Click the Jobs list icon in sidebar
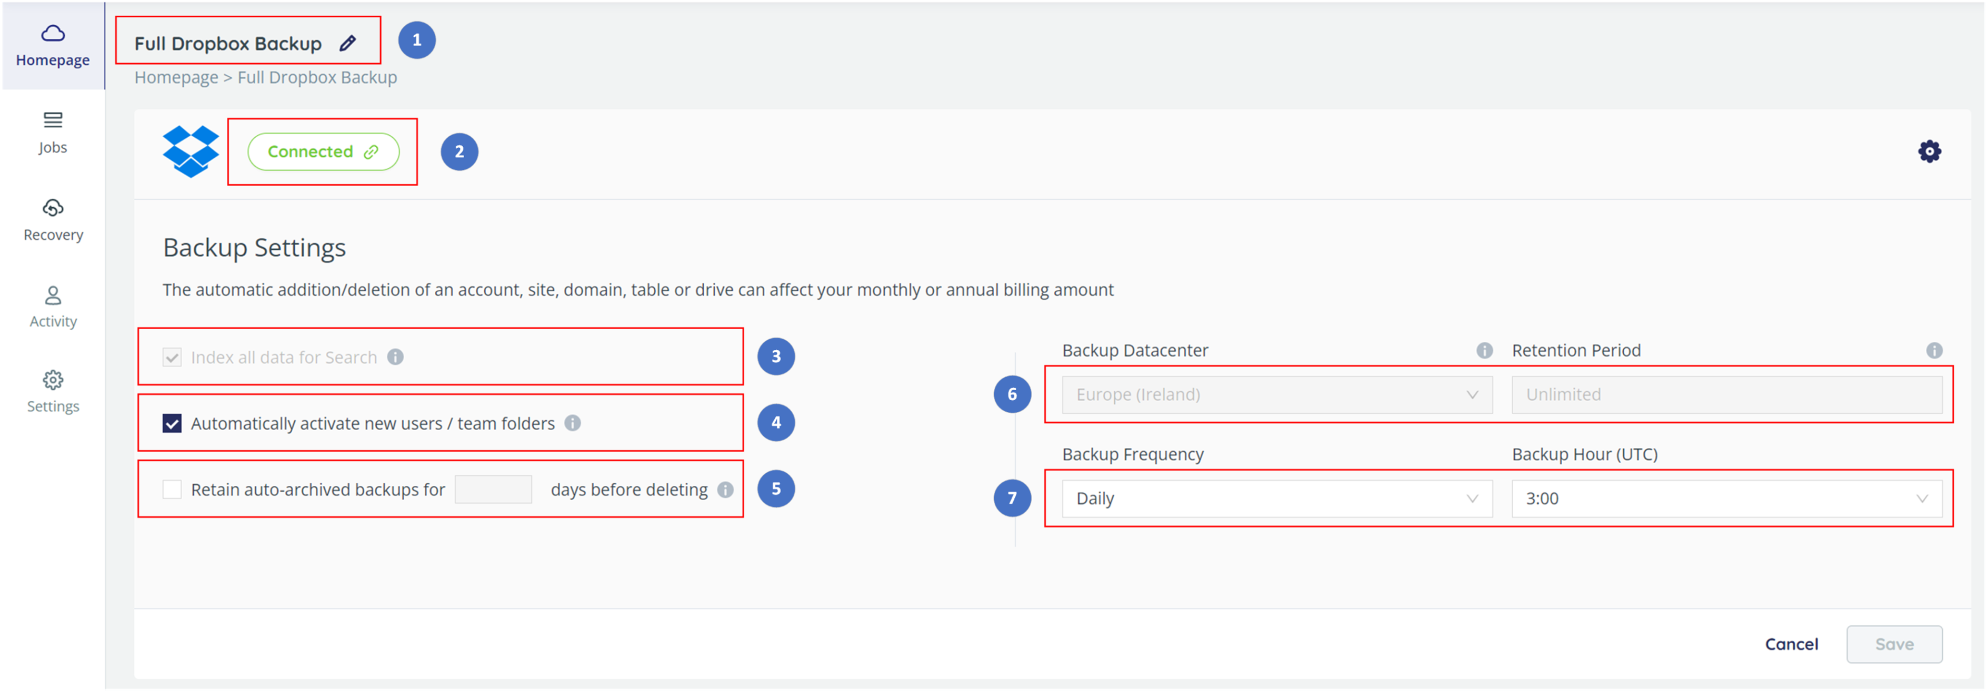This screenshot has width=1988, height=691. (x=53, y=119)
